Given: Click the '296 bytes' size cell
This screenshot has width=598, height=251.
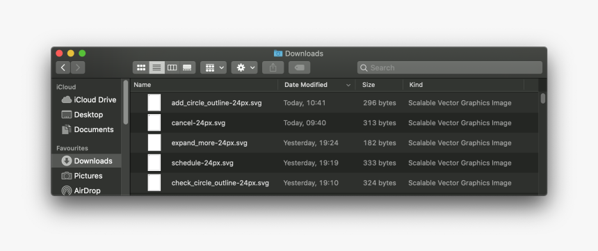Looking at the screenshot, I should coord(379,103).
